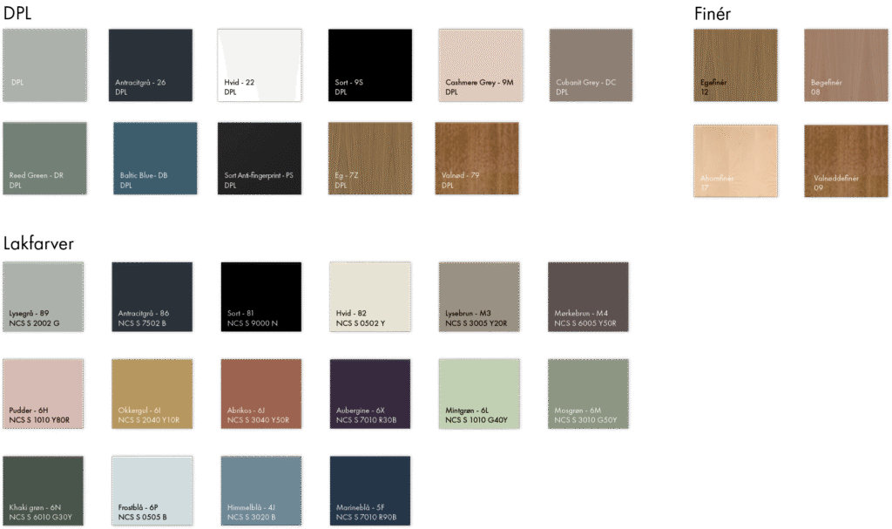
Task: Choose the Mørkebrun M4 swatch
Action: coord(588,297)
